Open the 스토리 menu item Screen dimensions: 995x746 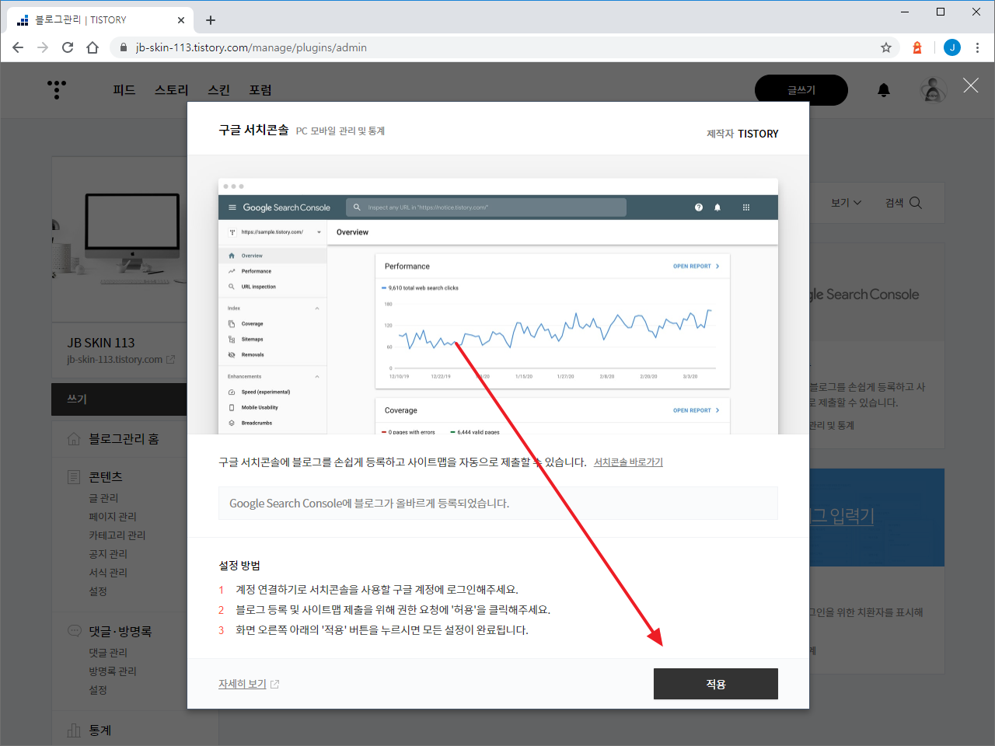(x=172, y=90)
